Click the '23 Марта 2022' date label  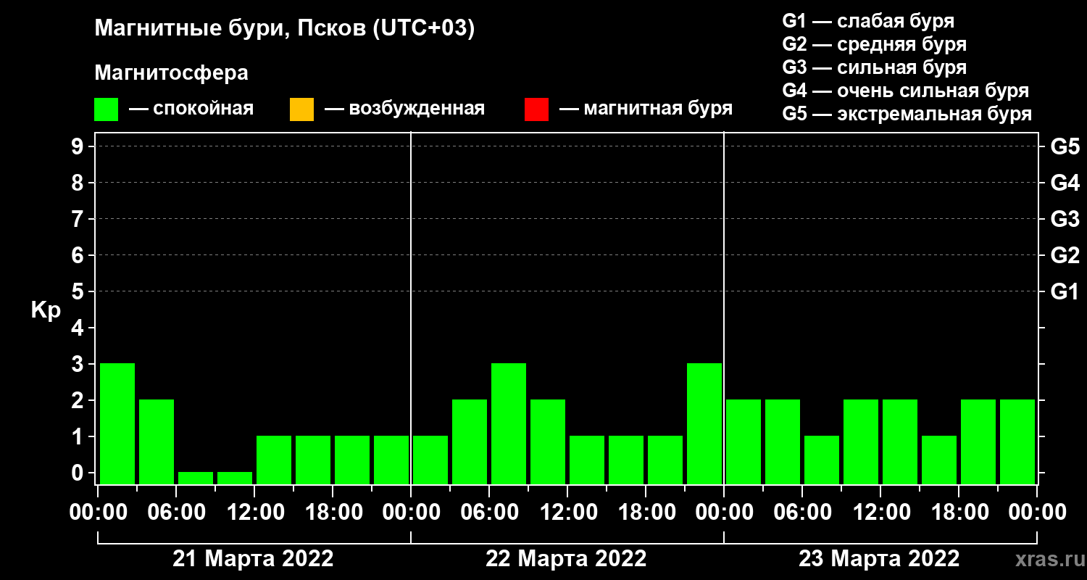(x=879, y=559)
